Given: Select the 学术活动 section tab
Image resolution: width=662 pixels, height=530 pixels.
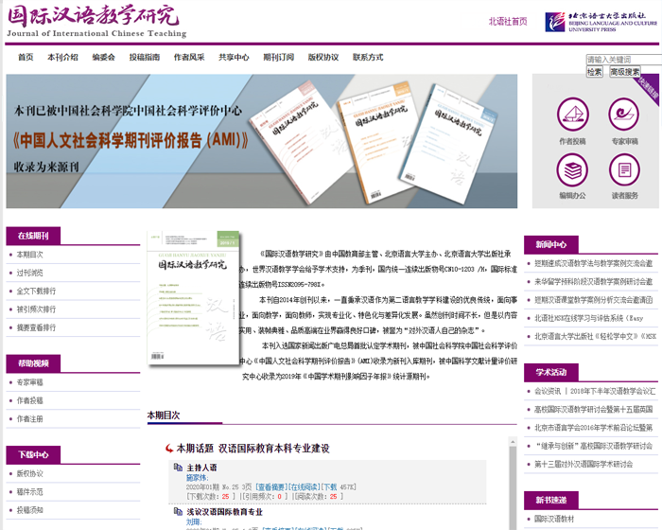Looking at the screenshot, I should click(551, 372).
